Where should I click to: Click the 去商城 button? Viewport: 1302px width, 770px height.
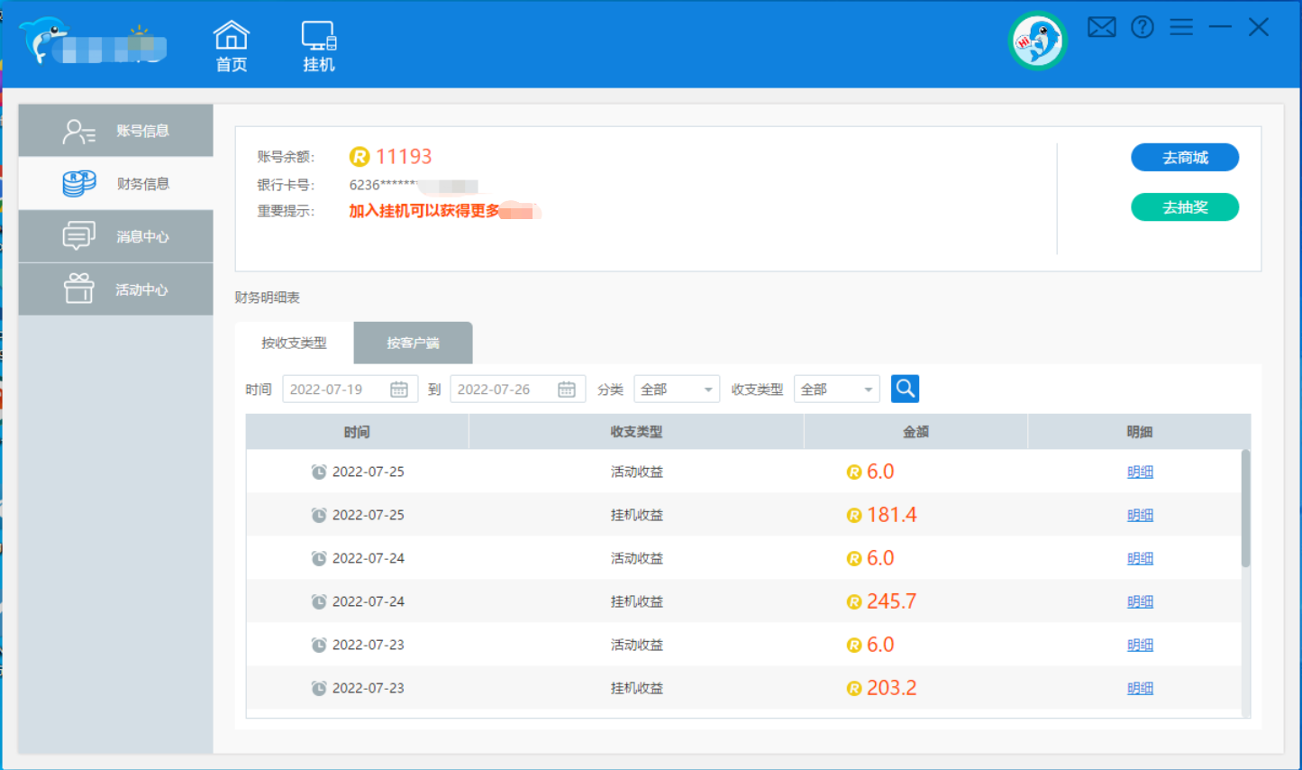[1185, 158]
